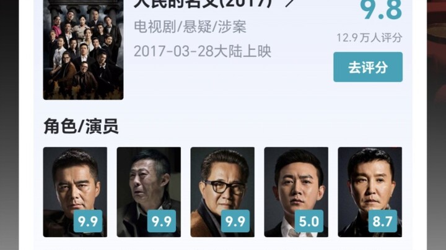Click the 电视剧/悬疑/涉案 genre tags

(190, 27)
